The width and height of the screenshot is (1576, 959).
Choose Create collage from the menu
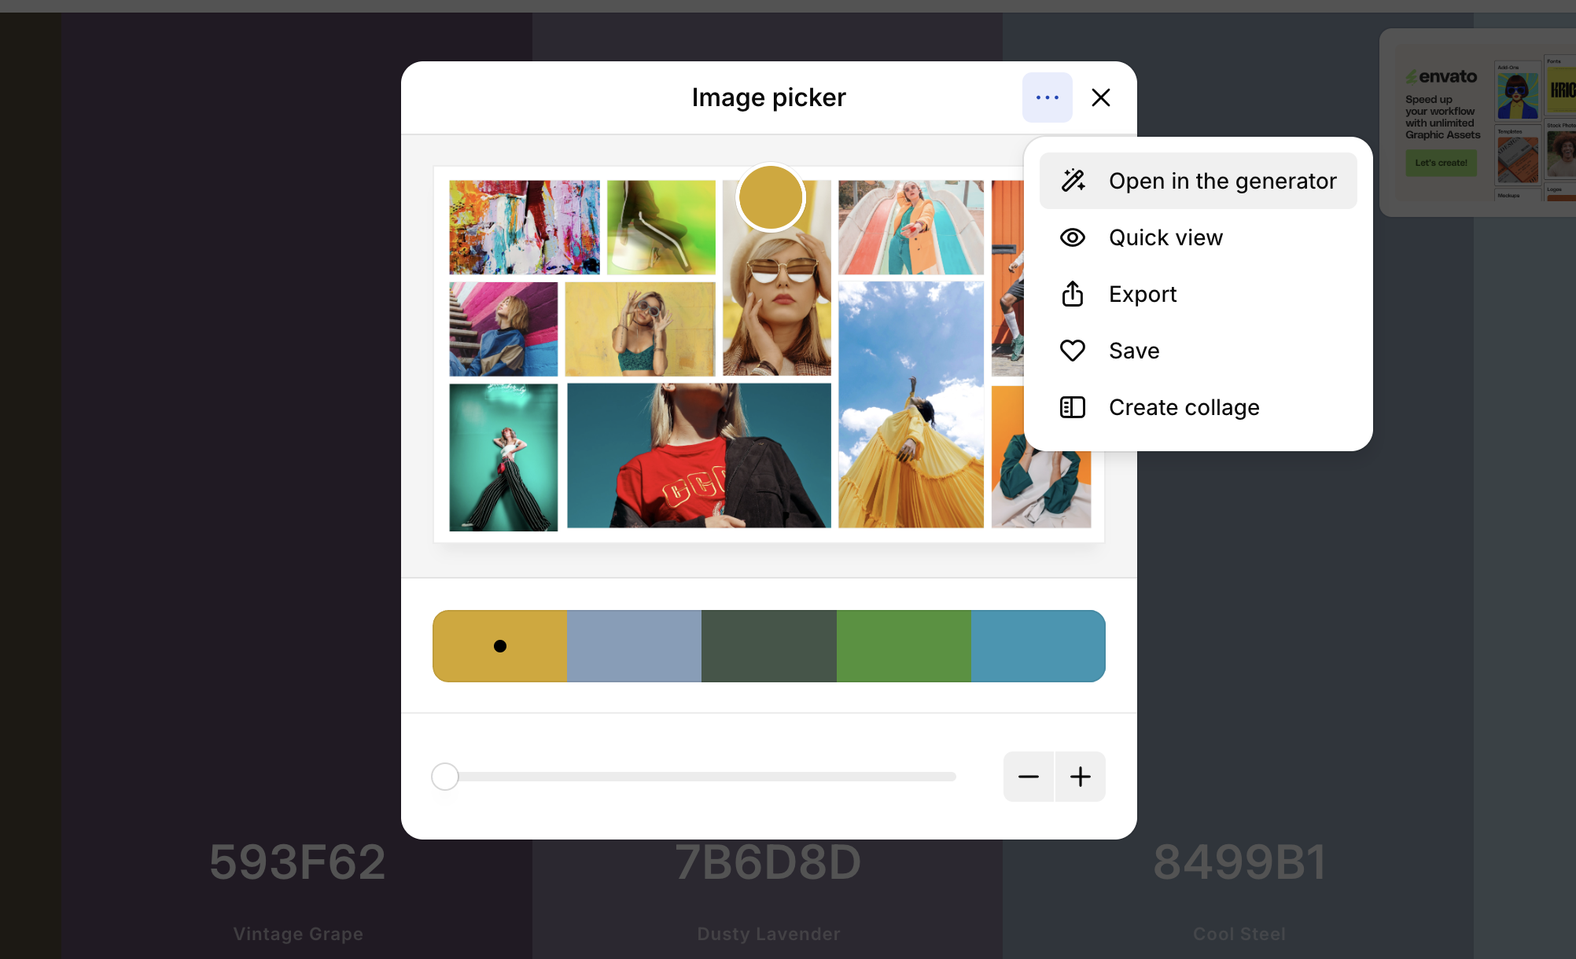[1184, 407]
